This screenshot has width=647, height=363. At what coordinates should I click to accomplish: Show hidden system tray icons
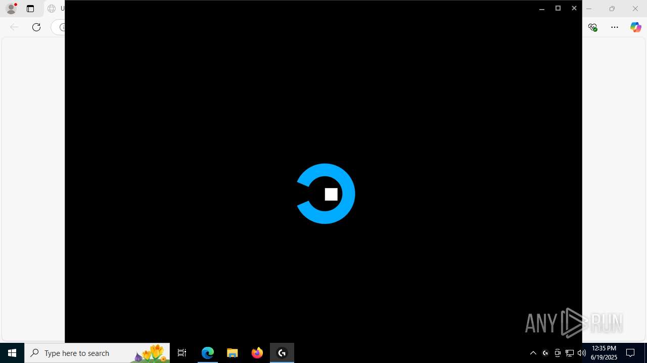coord(533,353)
